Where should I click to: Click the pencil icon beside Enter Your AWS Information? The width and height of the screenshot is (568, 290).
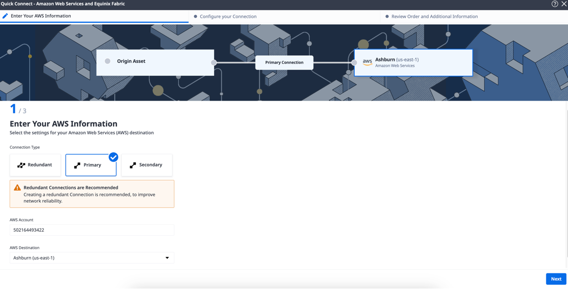click(5, 16)
